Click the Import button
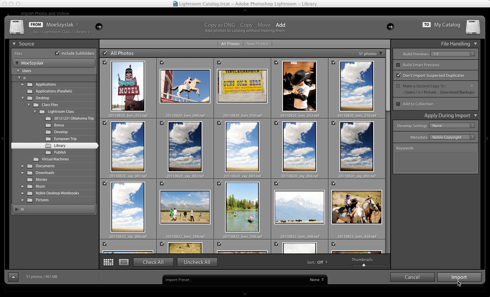The image size is (490, 297). [x=459, y=277]
